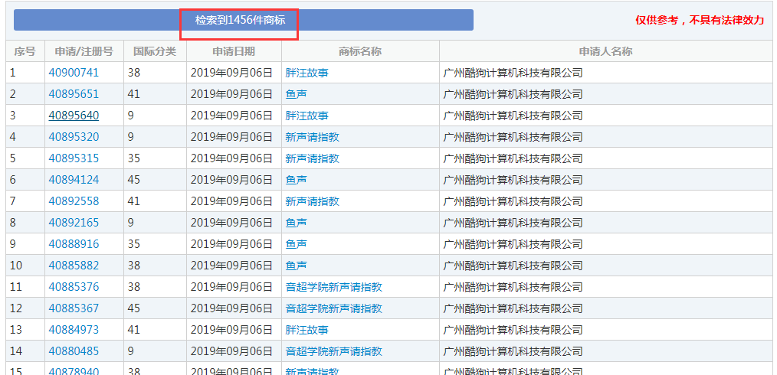Select applicant name in row 14

(x=513, y=351)
